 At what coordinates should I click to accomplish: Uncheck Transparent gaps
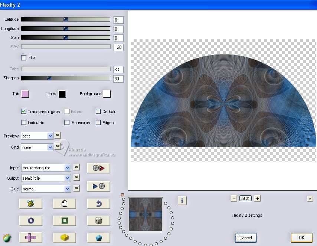(24, 112)
